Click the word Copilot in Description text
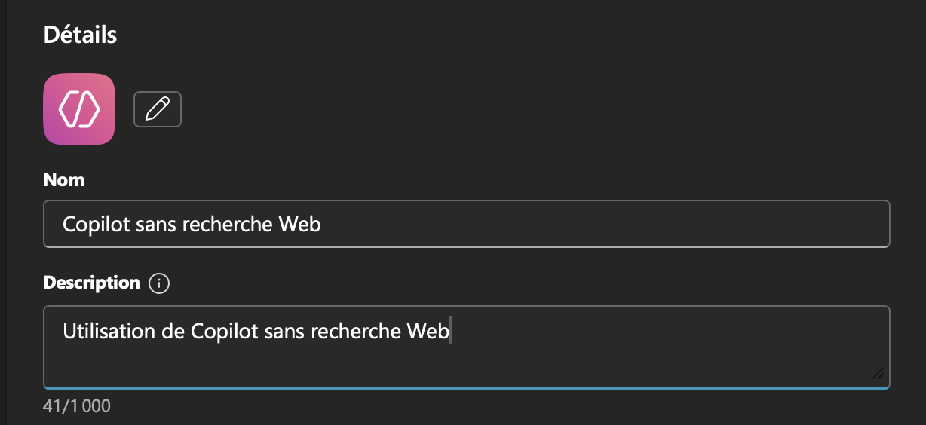The image size is (926, 425). 222,331
